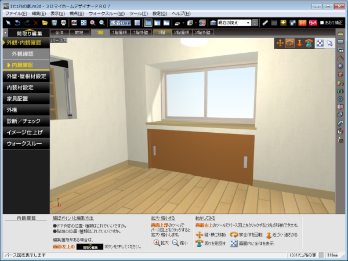
Task: Toggle the 2階 floor display button
Action: (162, 32)
